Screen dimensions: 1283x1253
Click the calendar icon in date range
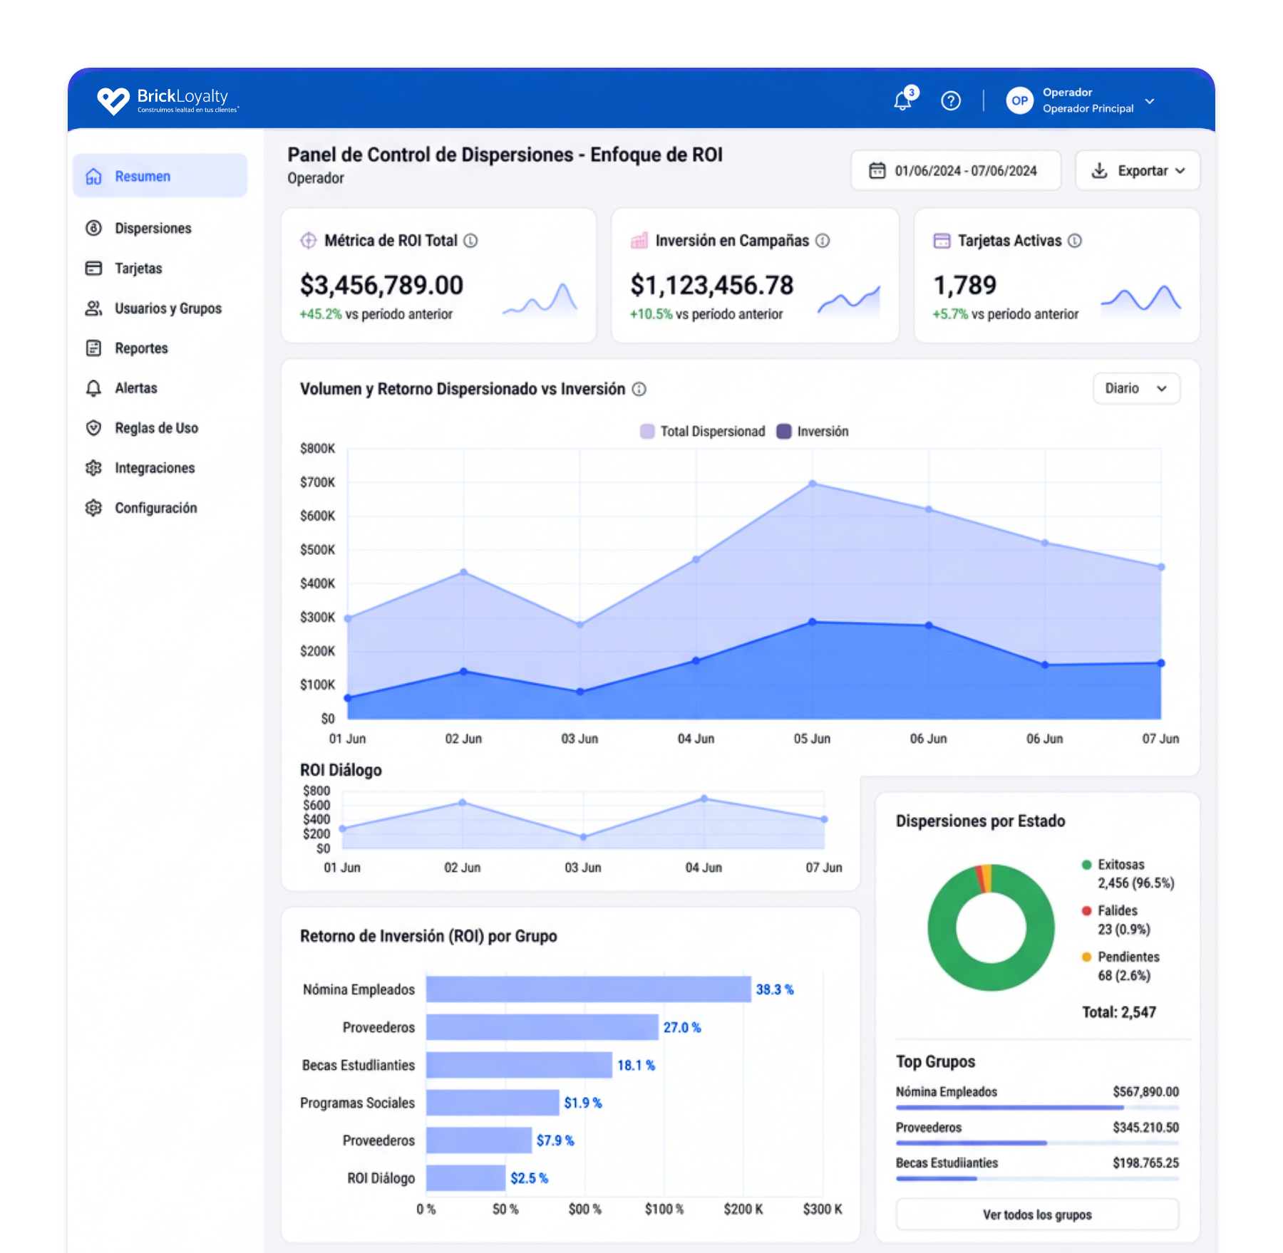(x=877, y=171)
